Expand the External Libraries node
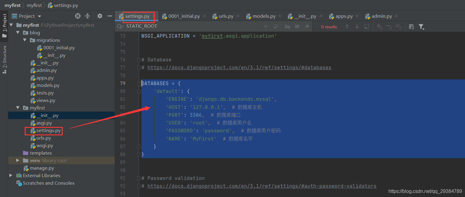Image resolution: width=465 pixels, height=197 pixels. [x=11, y=175]
